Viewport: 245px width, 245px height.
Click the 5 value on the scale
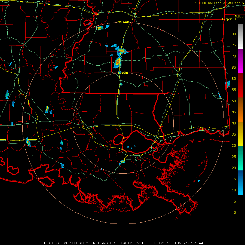pyautogui.click(x=235, y=201)
